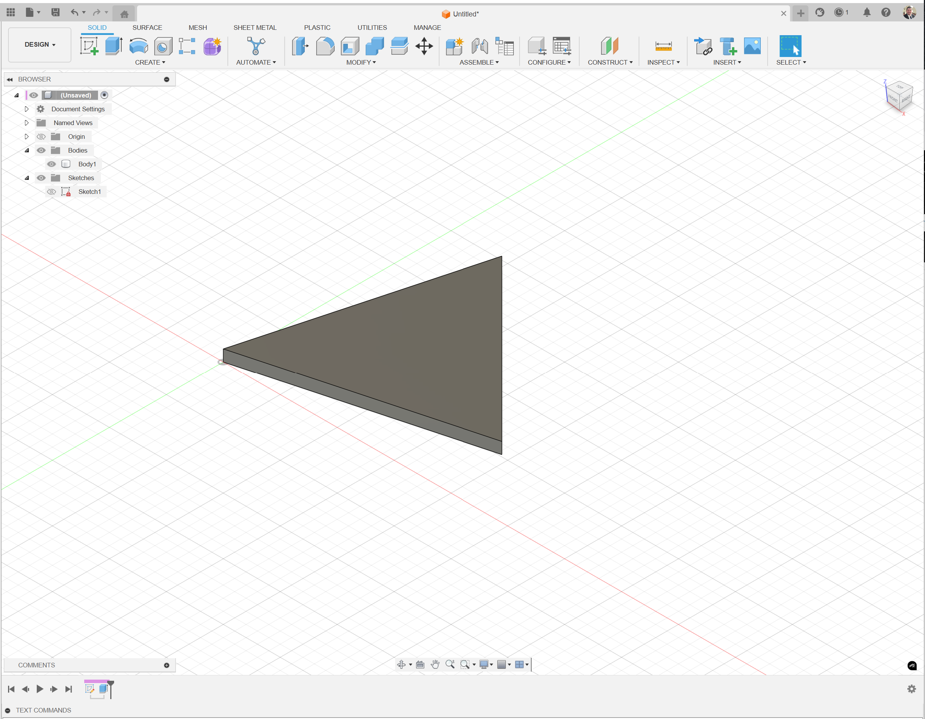The image size is (925, 719).
Task: Collapse the Bodies folder
Action: pyautogui.click(x=26, y=150)
